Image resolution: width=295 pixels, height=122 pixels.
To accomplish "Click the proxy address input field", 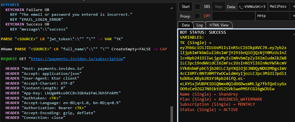I will [233, 16].
